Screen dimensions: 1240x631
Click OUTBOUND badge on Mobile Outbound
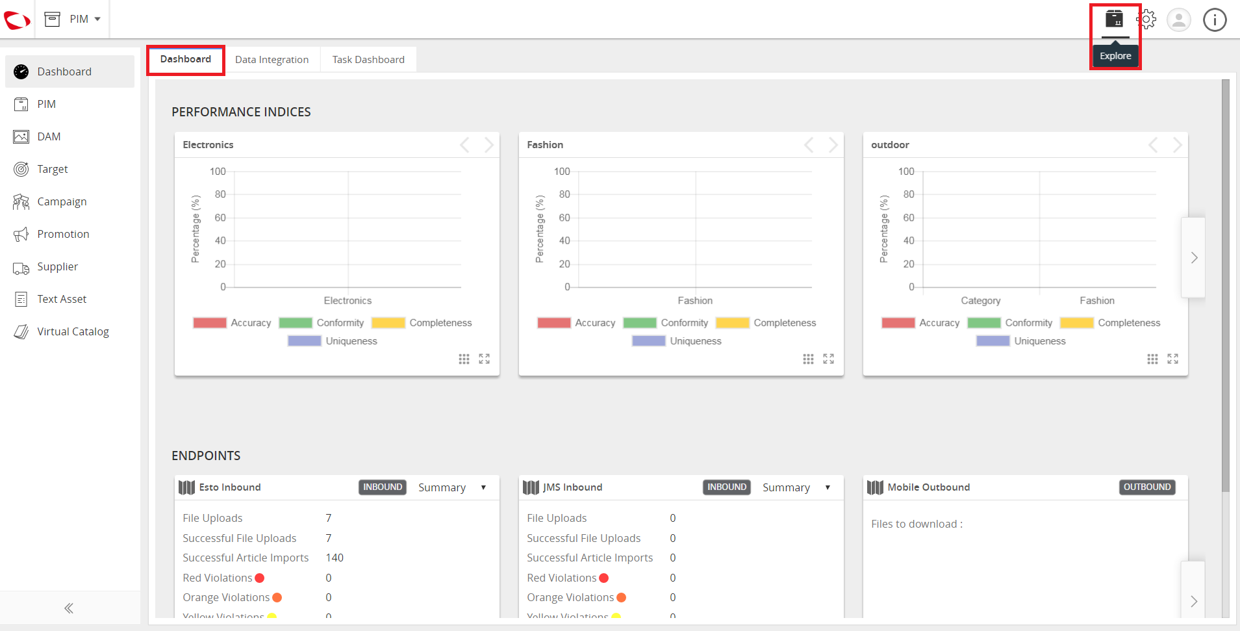(1147, 487)
